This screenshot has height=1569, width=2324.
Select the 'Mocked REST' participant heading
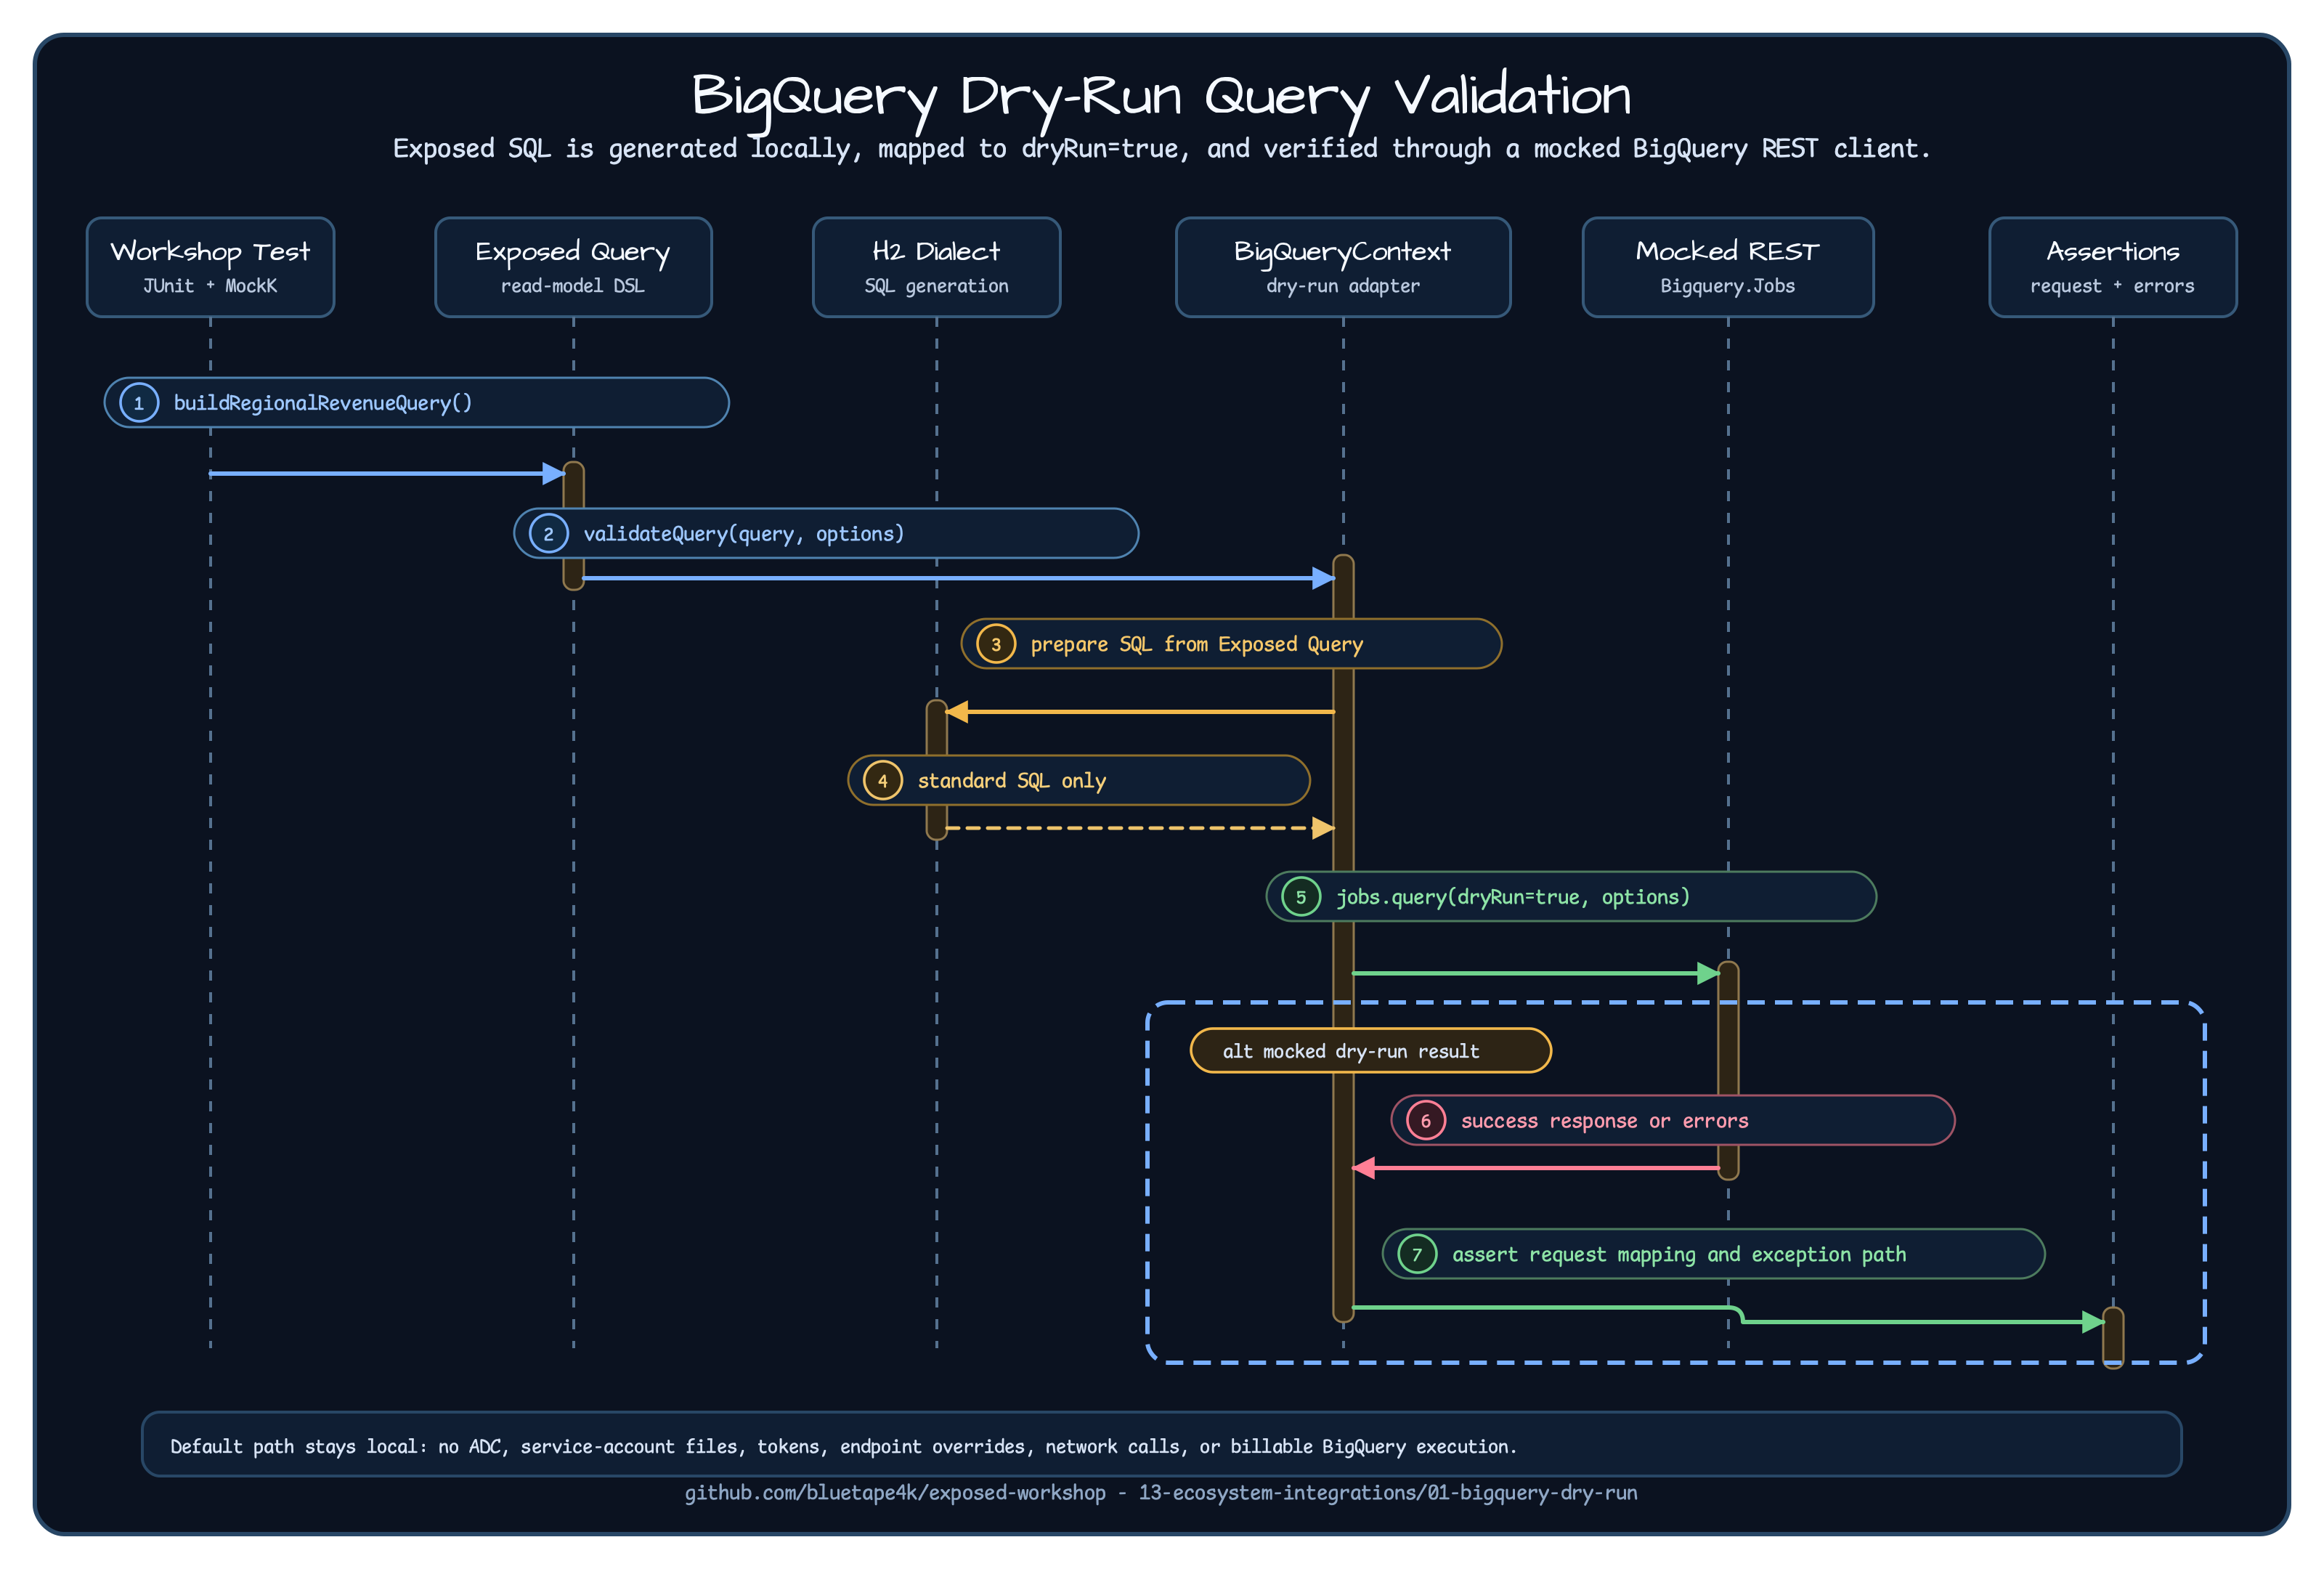(x=1727, y=251)
